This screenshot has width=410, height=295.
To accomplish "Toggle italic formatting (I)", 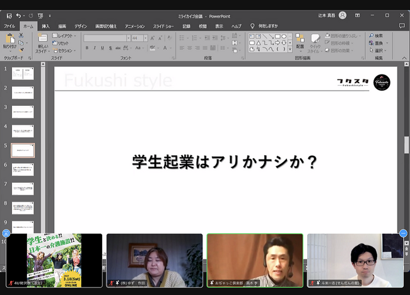I will (95, 48).
